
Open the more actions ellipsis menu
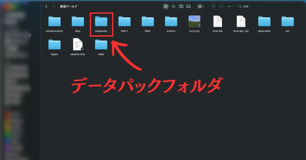pyautogui.click(x=229, y=6)
